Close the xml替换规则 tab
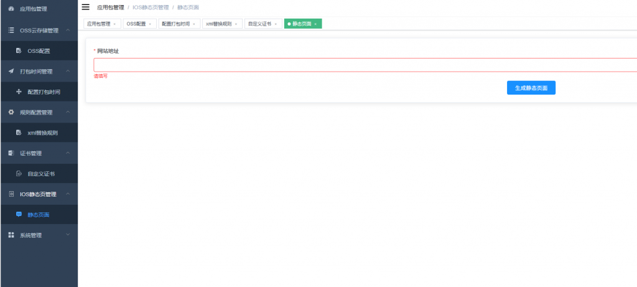This screenshot has width=637, height=287. pos(236,24)
